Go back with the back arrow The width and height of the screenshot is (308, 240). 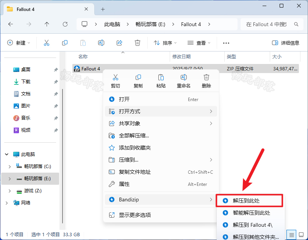click(x=11, y=24)
